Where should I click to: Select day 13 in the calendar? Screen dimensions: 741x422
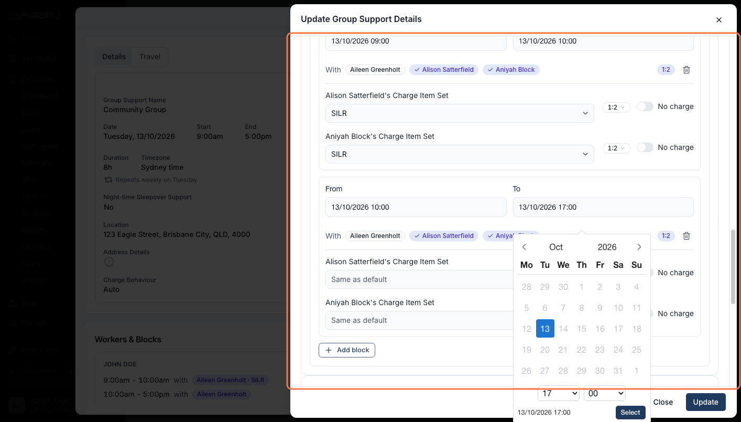coord(545,329)
